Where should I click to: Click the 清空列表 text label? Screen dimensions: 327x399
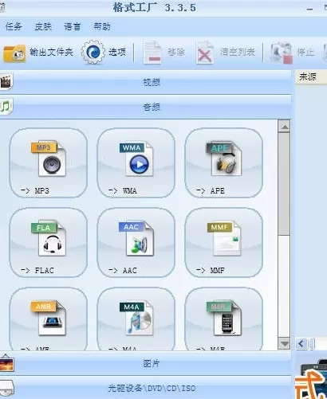[238, 52]
